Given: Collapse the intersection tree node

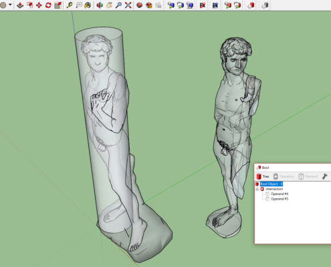Looking at the screenshot, I should click(x=257, y=189).
